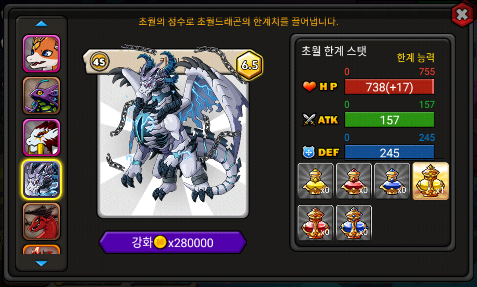Viewport: 477px width, 287px height.
Task: Choose the red dragon portrait
Action: click(x=41, y=222)
